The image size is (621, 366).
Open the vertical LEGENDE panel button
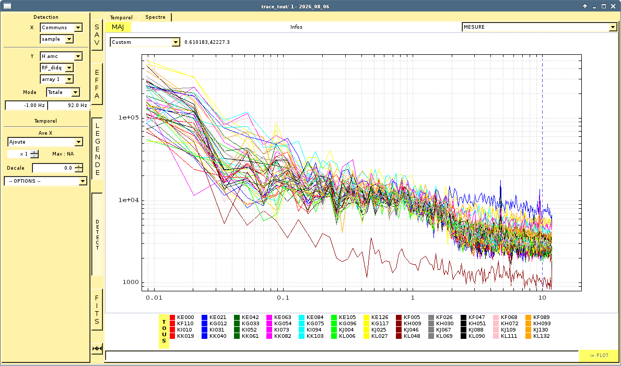[97, 148]
